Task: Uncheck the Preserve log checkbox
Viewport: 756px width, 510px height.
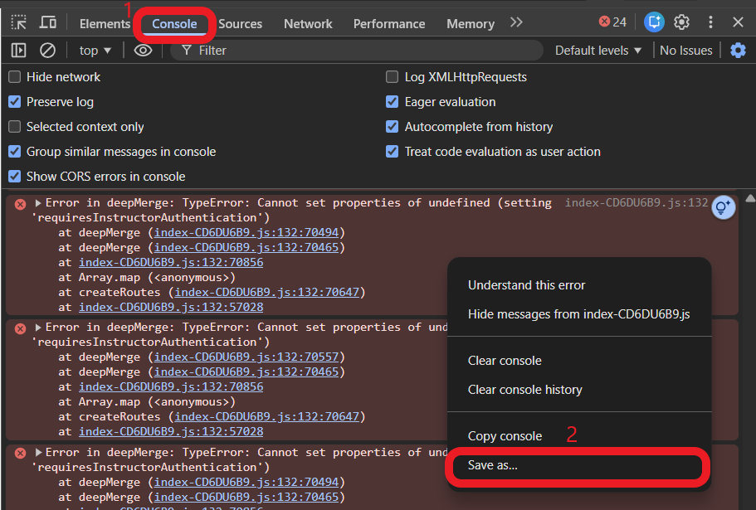Action: coord(15,102)
